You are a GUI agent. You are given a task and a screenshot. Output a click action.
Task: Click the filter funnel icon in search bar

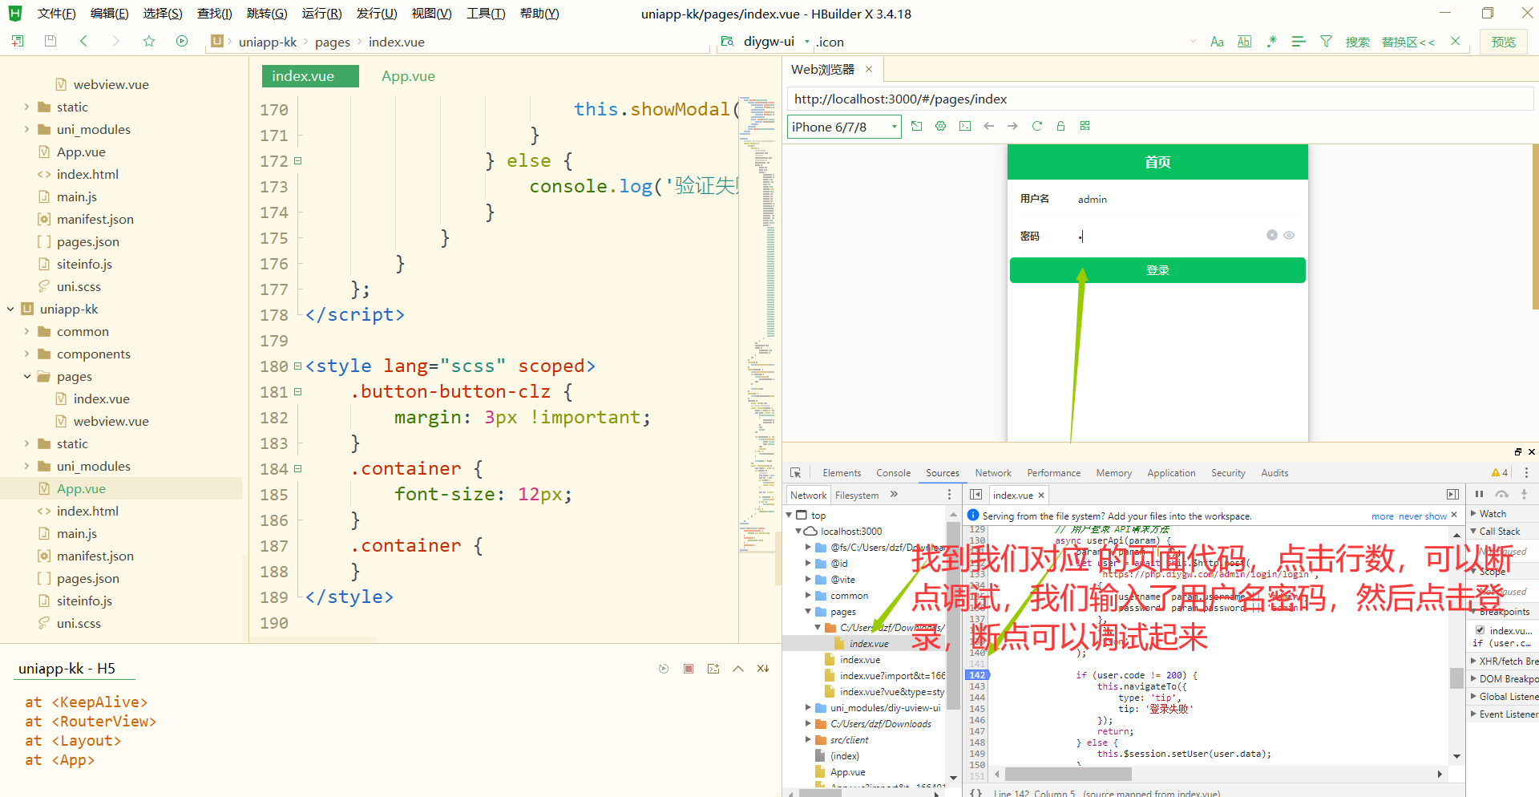tap(1326, 42)
